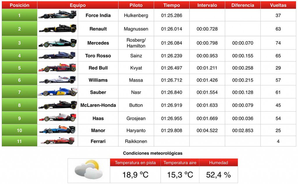Click difference value 00:00.070
This screenshot has height=184, width=298.
(243, 43)
